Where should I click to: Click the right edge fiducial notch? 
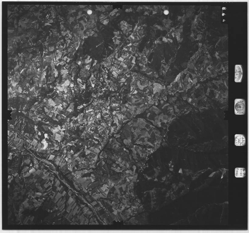226,115
